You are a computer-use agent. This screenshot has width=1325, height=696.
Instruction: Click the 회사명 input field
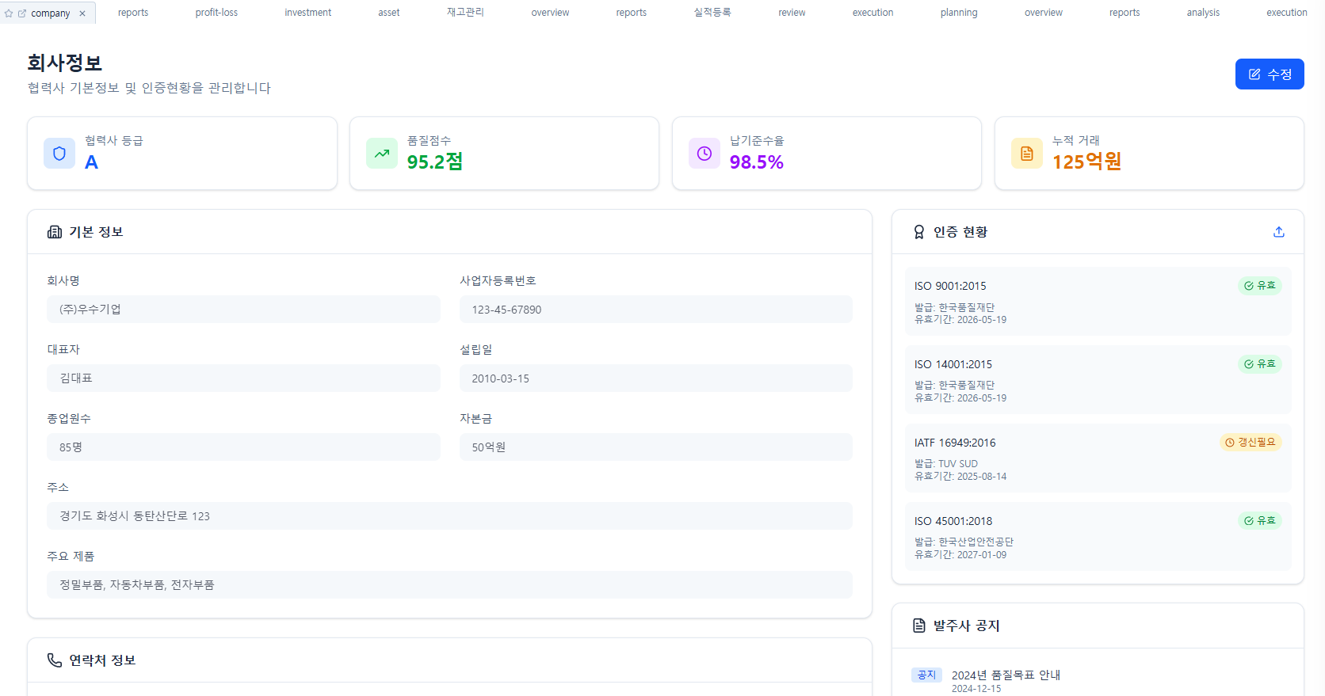point(243,310)
